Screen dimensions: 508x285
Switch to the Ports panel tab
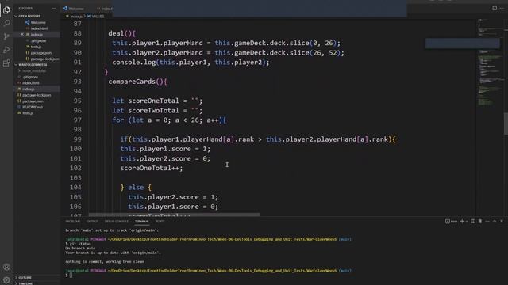pos(160,222)
